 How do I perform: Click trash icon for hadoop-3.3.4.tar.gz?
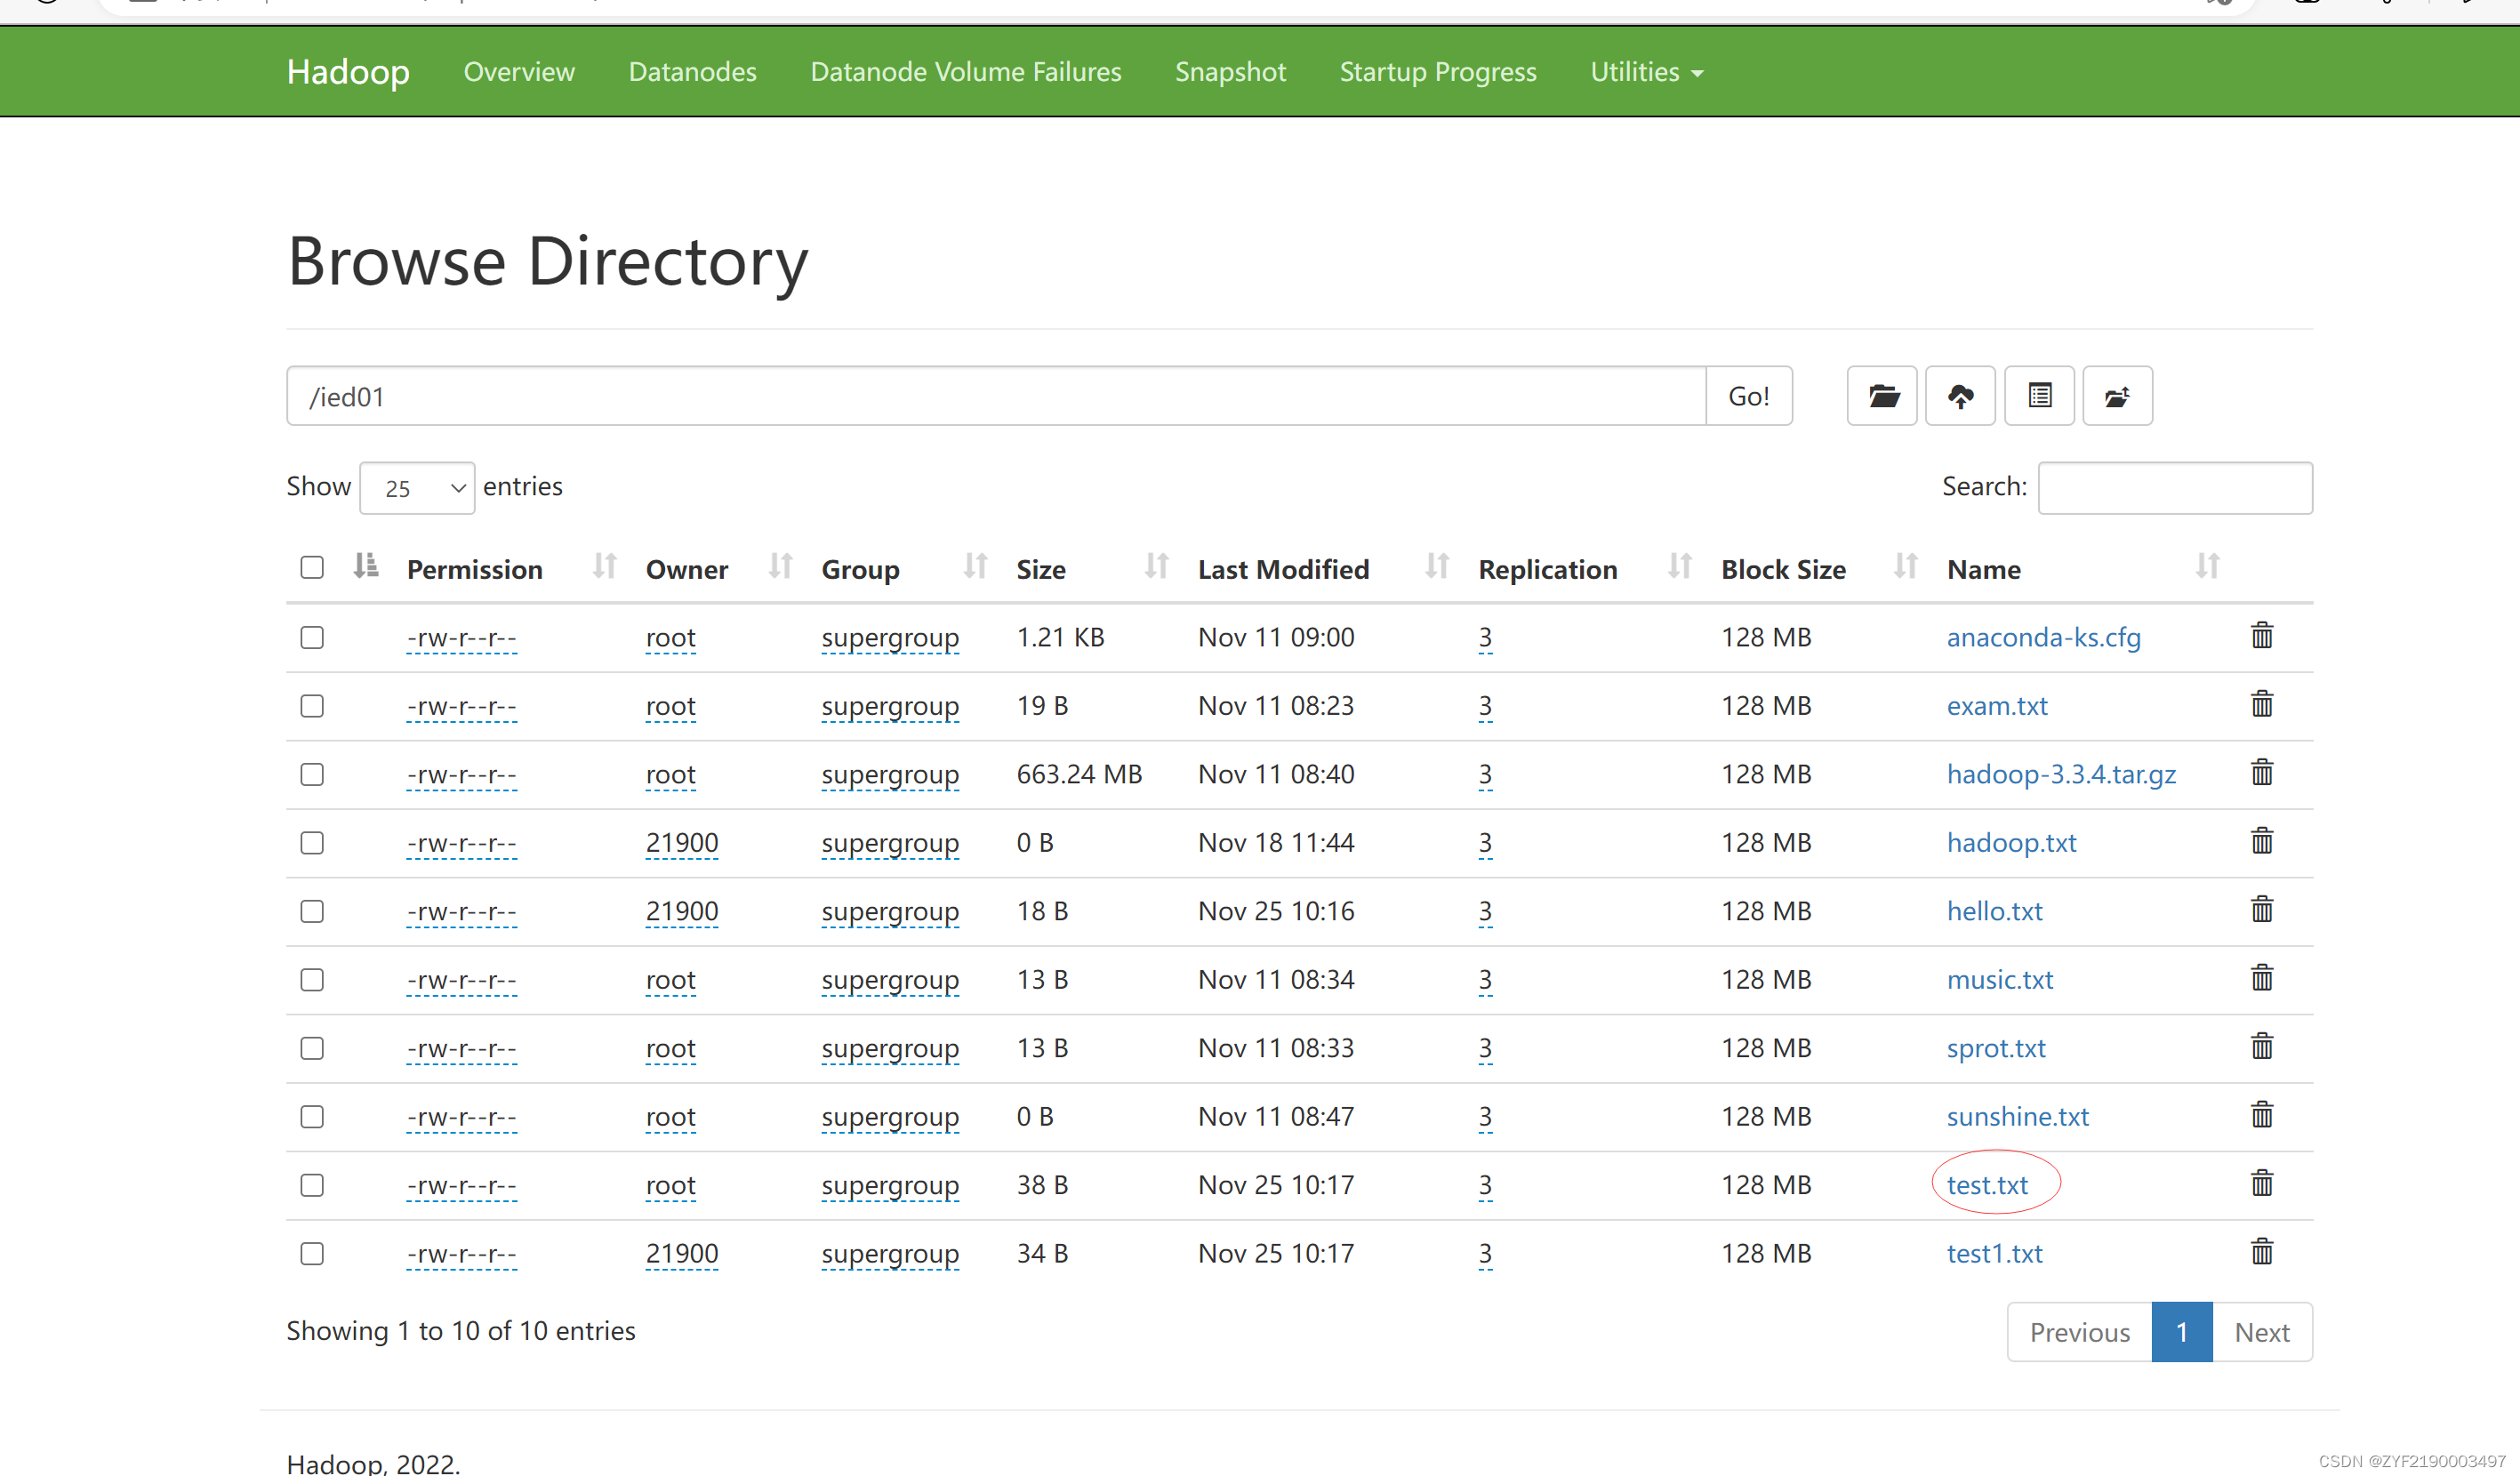pyautogui.click(x=2262, y=773)
